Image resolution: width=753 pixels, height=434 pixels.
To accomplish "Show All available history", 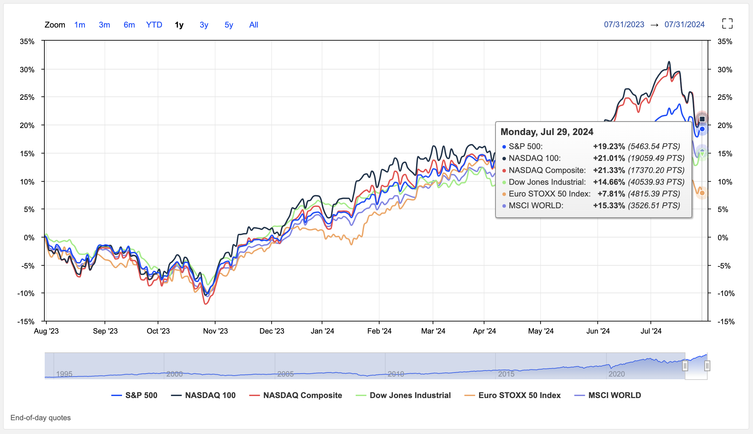I will point(254,25).
